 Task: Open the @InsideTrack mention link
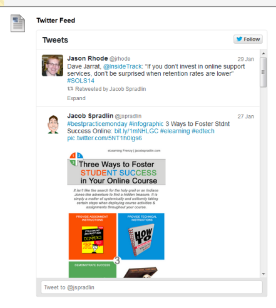(x=123, y=66)
